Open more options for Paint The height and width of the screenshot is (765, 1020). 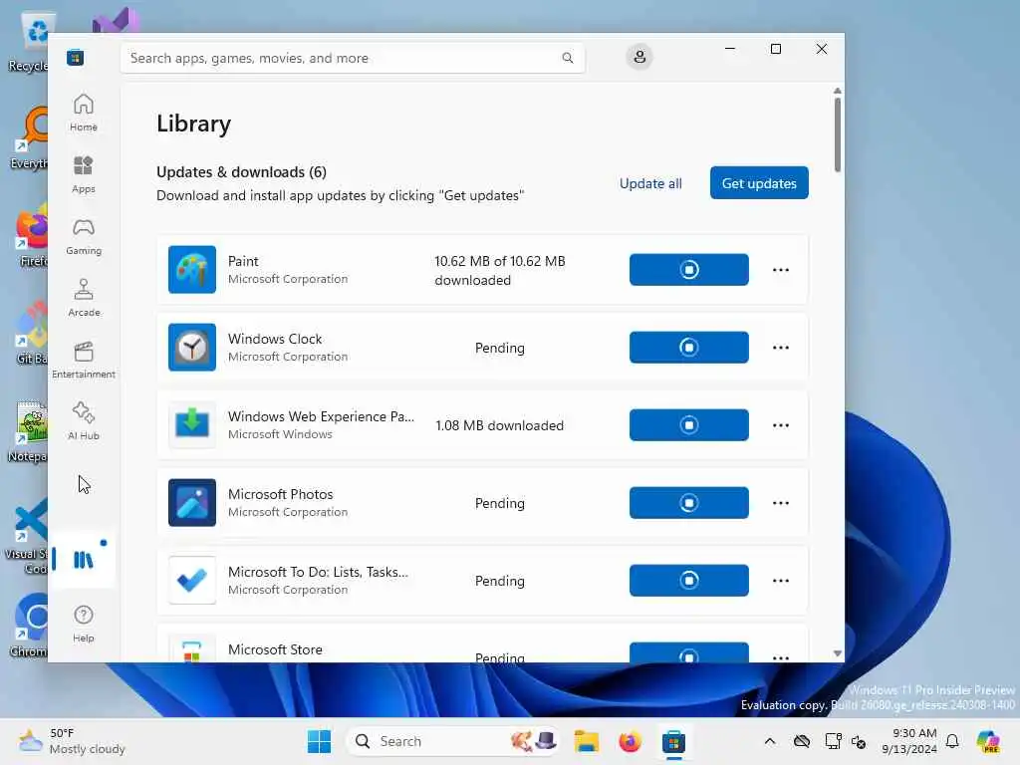pyautogui.click(x=781, y=269)
